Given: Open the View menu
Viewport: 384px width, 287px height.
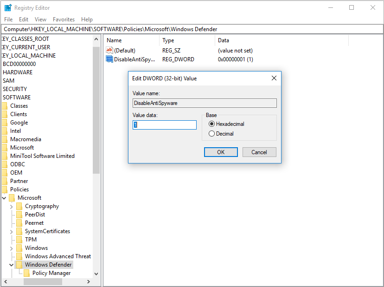Looking at the screenshot, I should (40, 20).
